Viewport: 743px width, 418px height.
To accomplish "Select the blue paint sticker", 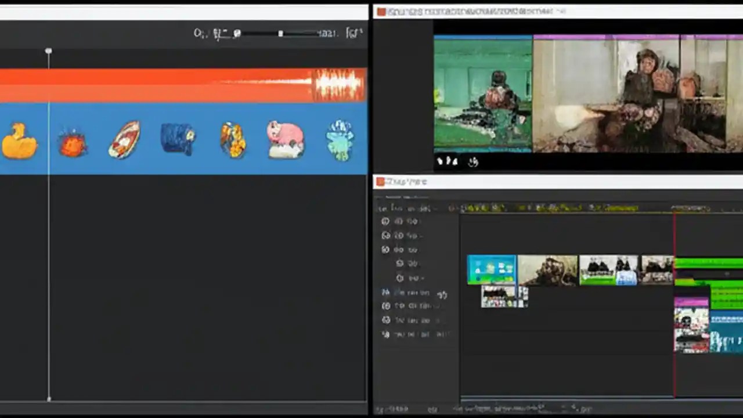I will point(178,138).
